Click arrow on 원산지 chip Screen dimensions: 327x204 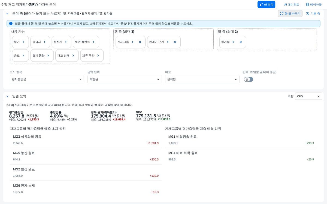coord(66,42)
